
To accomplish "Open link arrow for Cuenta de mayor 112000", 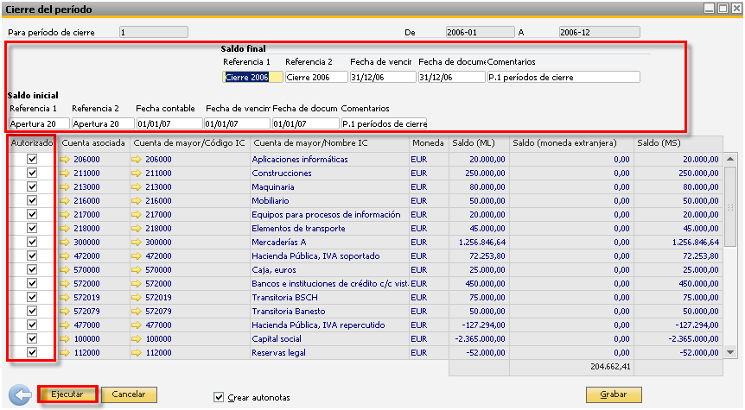I will (x=137, y=352).
